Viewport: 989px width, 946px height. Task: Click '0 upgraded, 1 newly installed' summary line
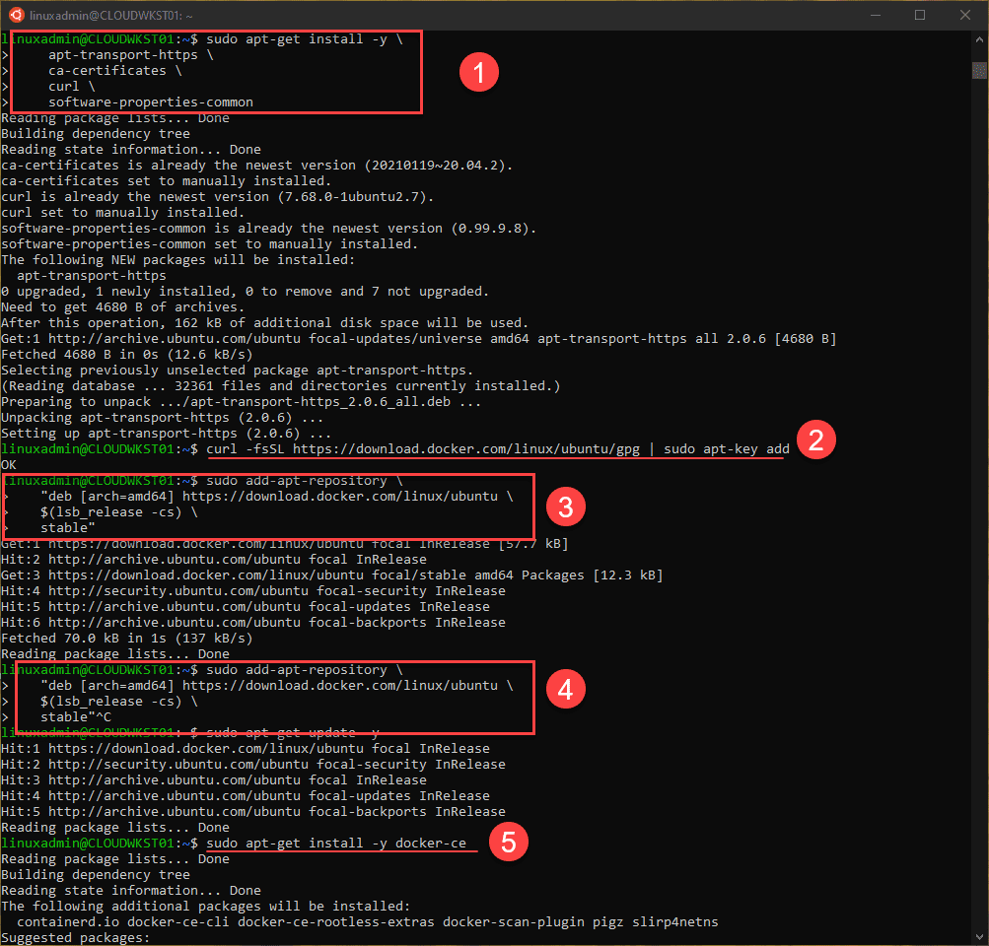tap(245, 291)
